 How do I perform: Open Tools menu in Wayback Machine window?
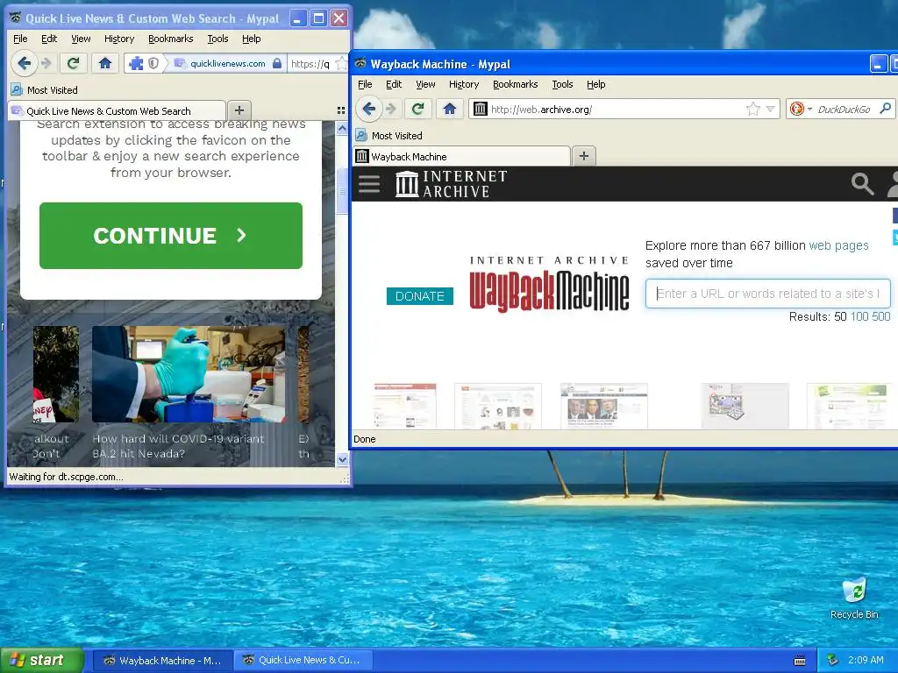562,84
